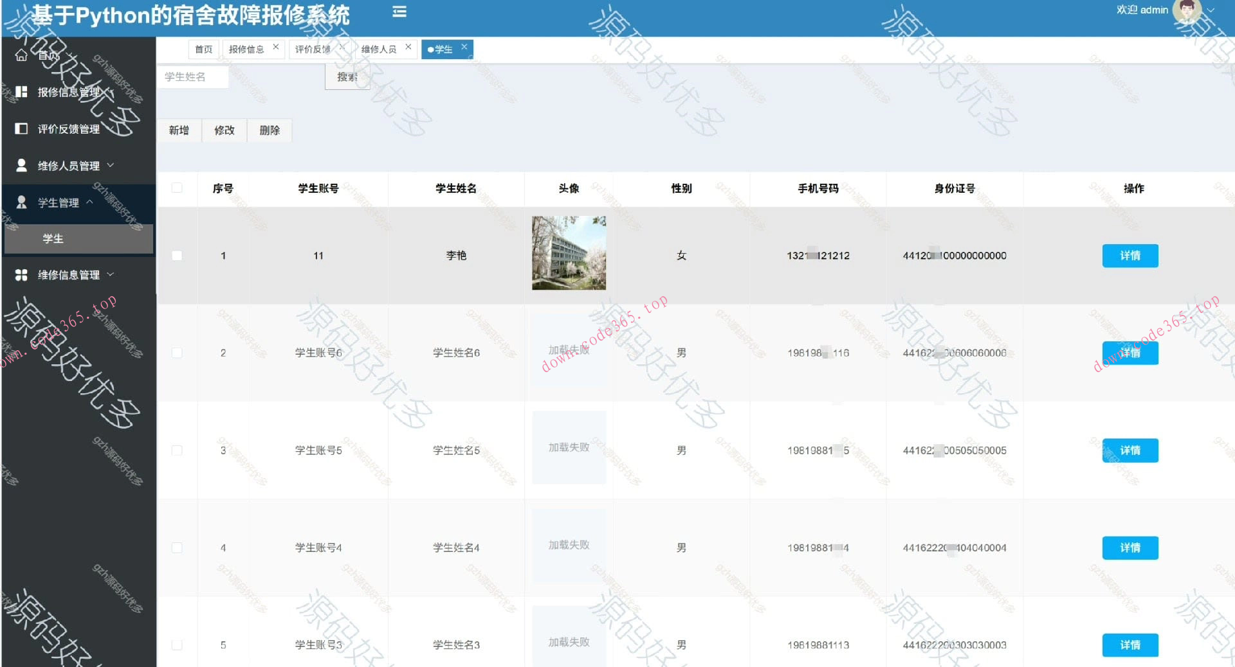Open 维修信息管理 grid icon in sidebar
The width and height of the screenshot is (1235, 667).
click(21, 274)
